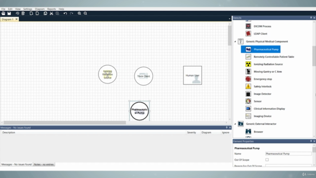Open the File menu
The image size is (316, 178).
coord(3,9)
